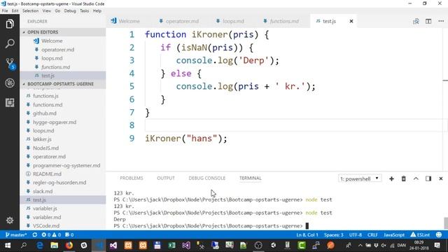
Task: Switch to the functions.md editor tab
Action: pyautogui.click(x=284, y=21)
